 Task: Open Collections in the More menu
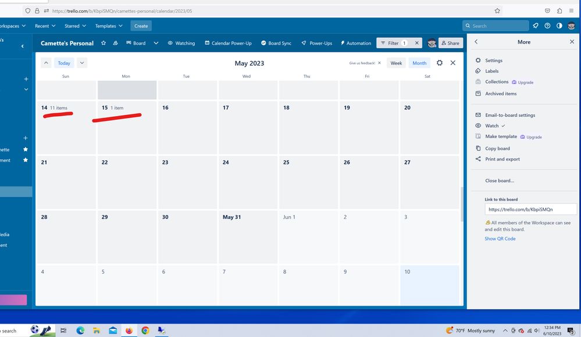497,82
